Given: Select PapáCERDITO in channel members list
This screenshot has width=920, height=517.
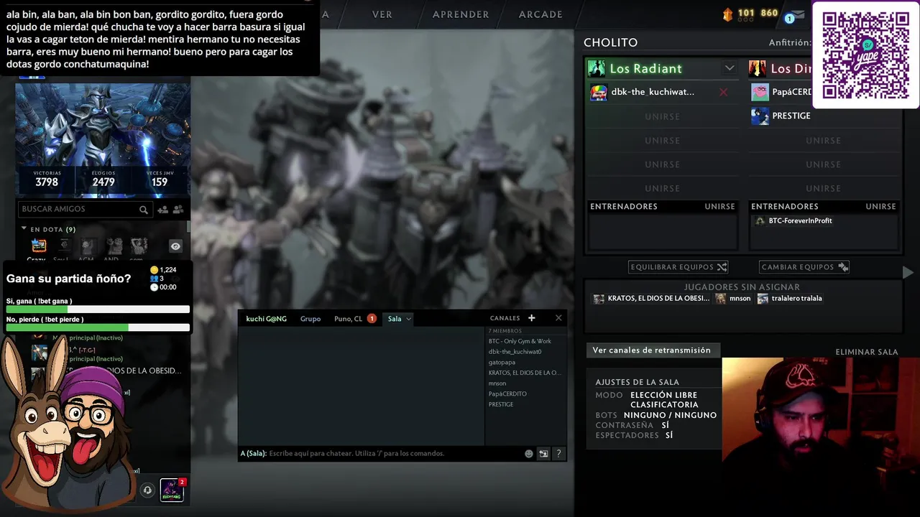Looking at the screenshot, I should click(x=507, y=394).
